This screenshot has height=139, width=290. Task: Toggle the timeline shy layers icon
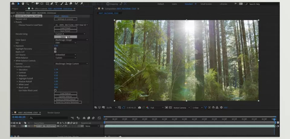point(84,118)
